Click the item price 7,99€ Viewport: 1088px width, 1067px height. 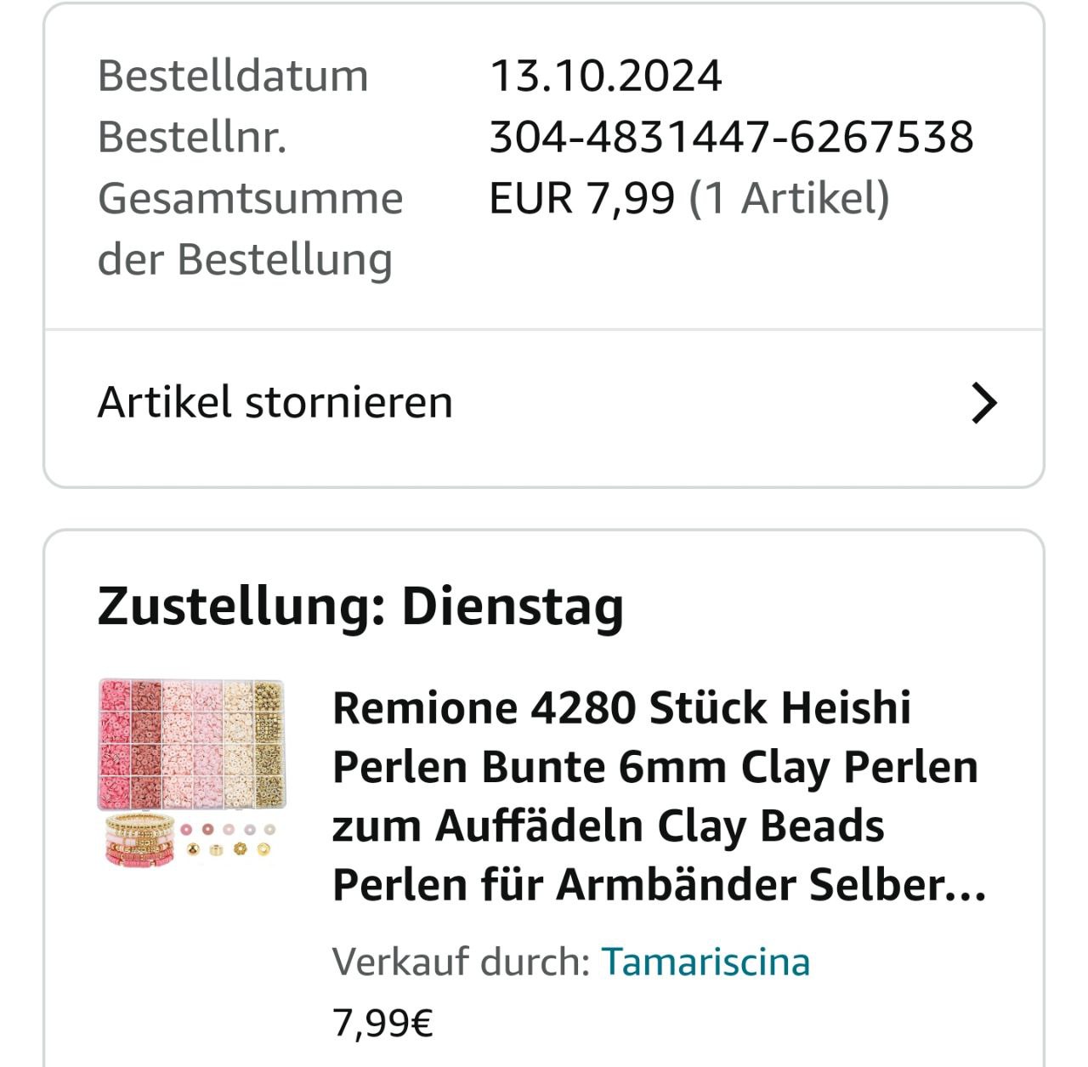[382, 1022]
